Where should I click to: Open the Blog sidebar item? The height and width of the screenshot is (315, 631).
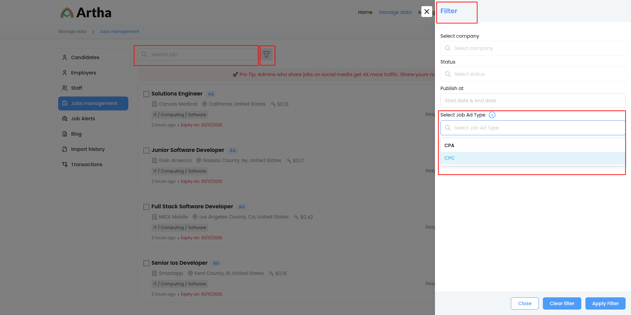(x=76, y=134)
